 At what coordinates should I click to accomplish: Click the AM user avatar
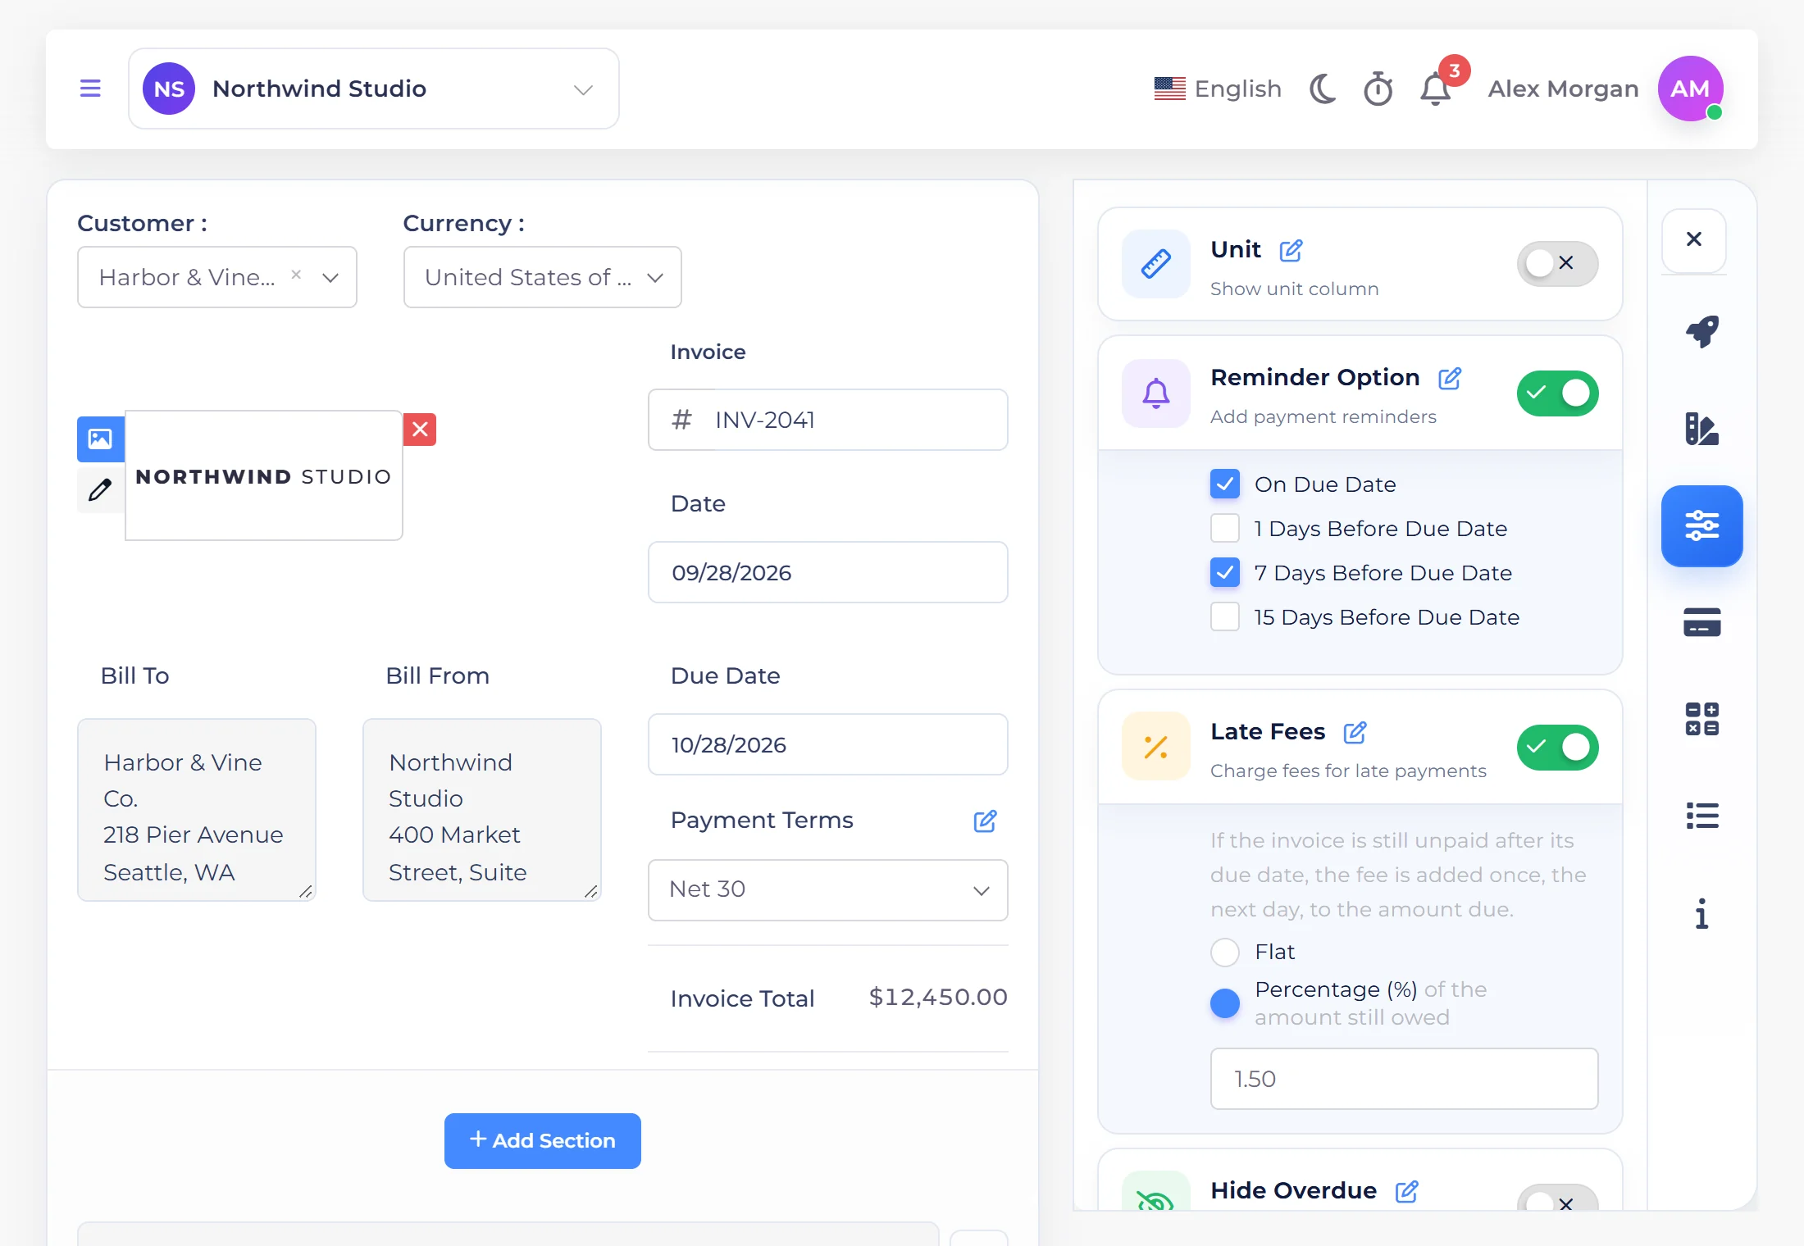[x=1690, y=89]
